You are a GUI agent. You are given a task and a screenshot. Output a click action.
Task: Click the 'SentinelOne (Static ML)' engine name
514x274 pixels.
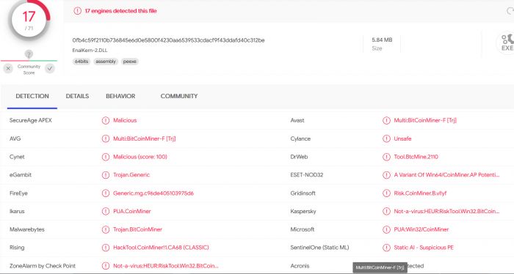319,248
